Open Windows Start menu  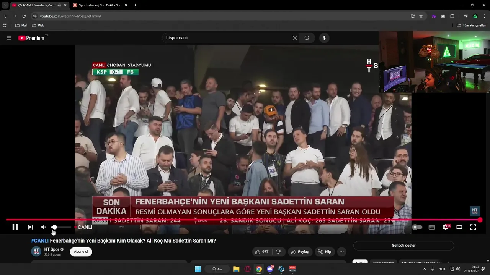coord(198,269)
